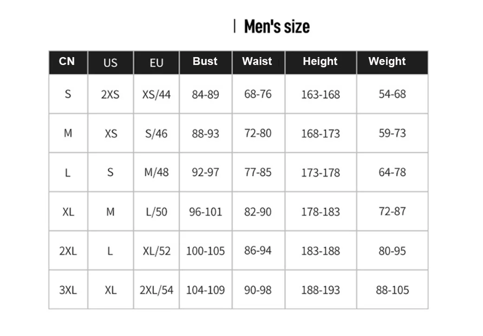
Task: Select height value 178-183
Action: pos(320,212)
